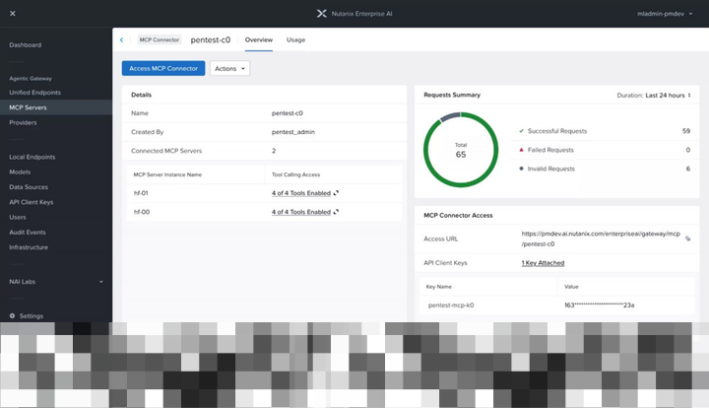The height and width of the screenshot is (408, 709).
Task: Close the sidebar with the X icon
Action: pyautogui.click(x=13, y=14)
